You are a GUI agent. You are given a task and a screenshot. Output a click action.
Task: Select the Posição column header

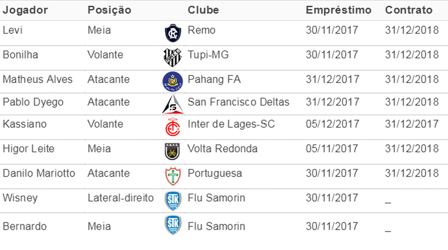[109, 10]
